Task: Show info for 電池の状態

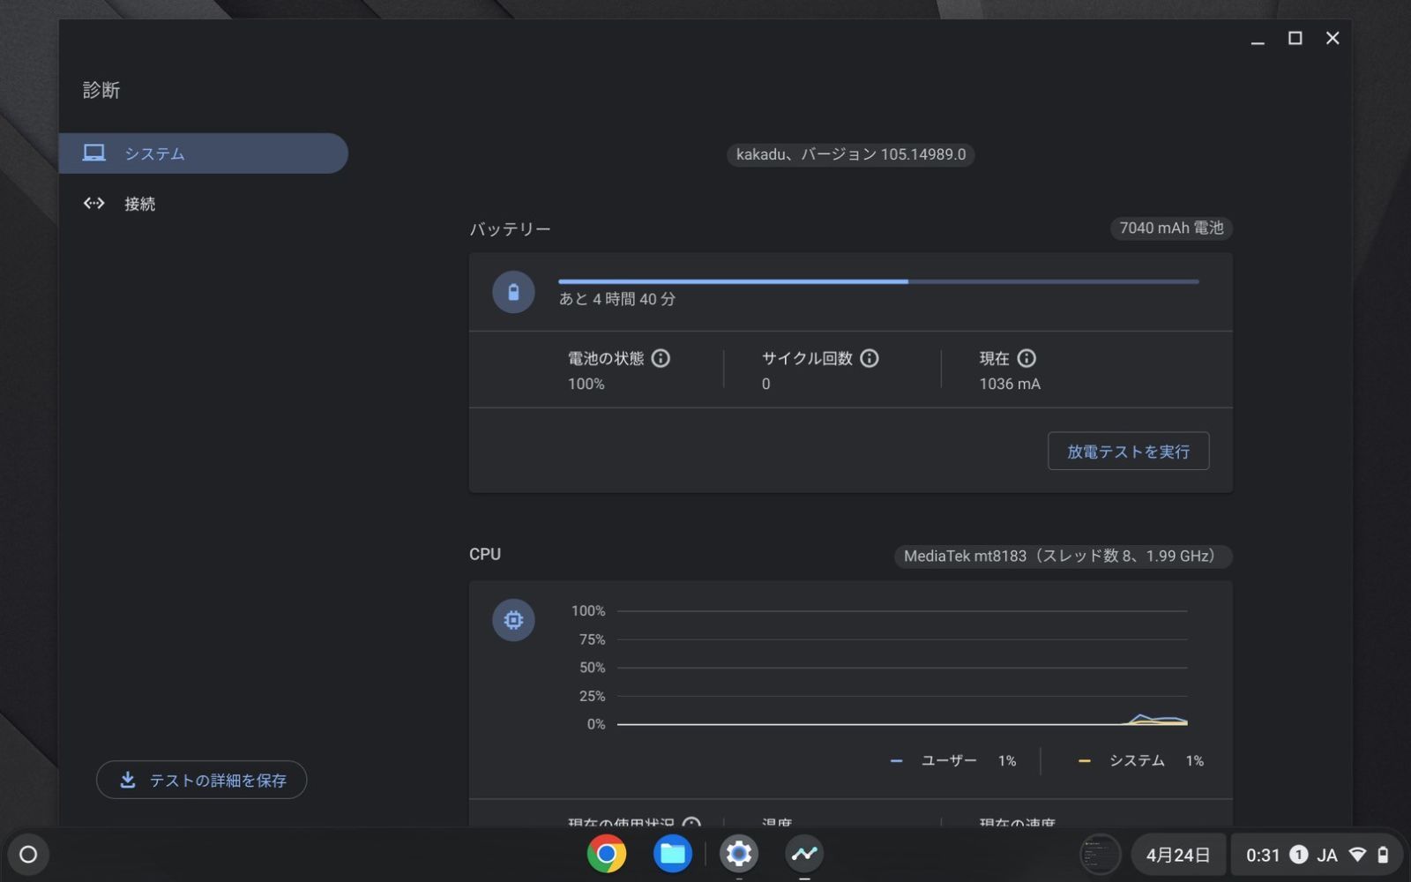Action: coord(661,358)
